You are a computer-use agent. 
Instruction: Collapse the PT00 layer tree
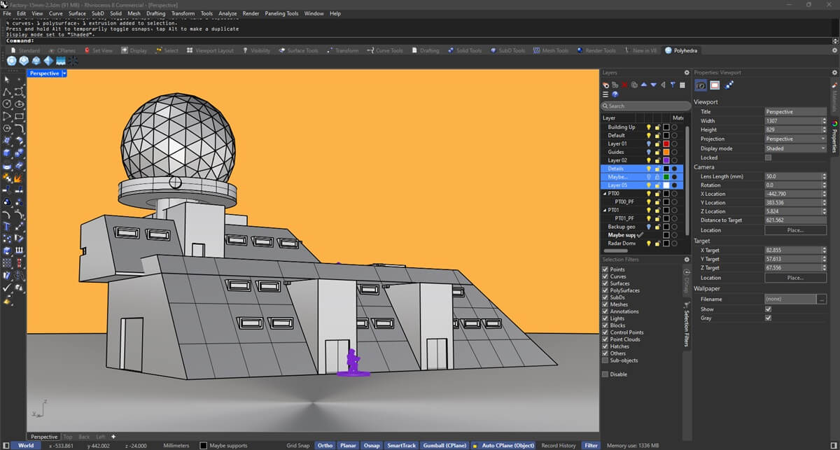(605, 193)
